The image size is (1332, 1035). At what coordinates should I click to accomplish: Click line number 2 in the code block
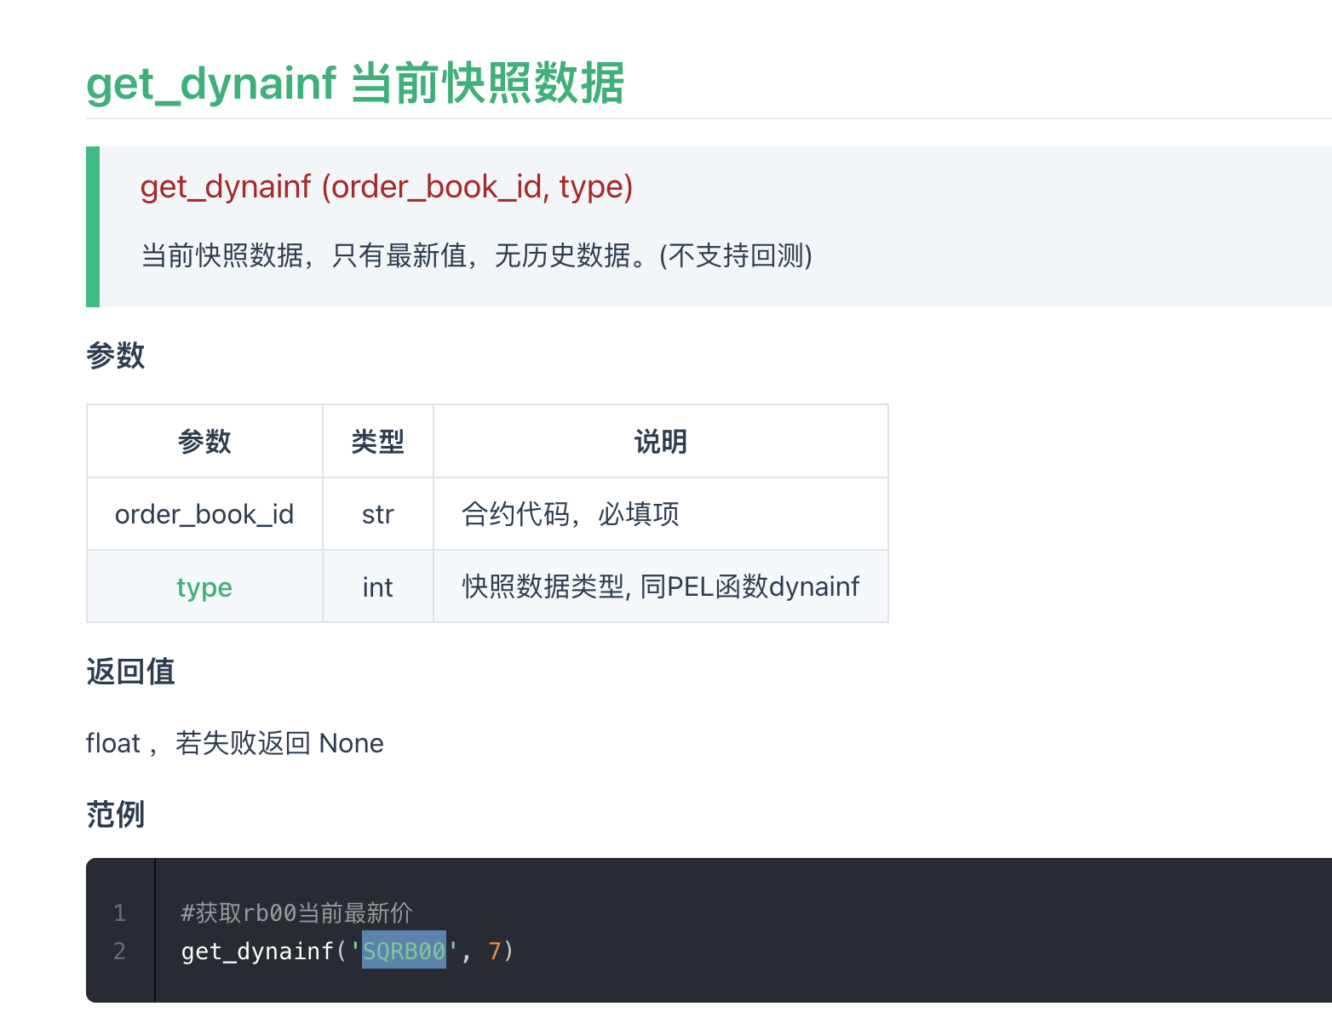click(x=120, y=951)
